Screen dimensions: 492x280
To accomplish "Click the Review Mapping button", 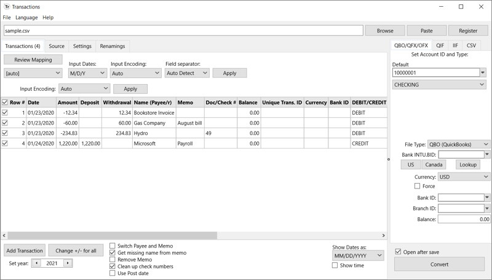I will pos(33,60).
